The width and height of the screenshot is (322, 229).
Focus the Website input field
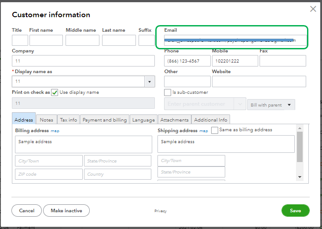click(259, 81)
